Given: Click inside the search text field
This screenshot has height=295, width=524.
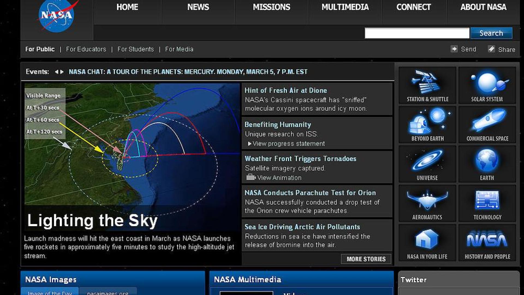Looking at the screenshot, I should (417, 33).
